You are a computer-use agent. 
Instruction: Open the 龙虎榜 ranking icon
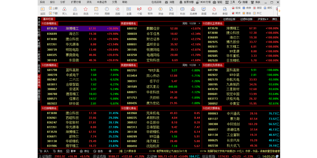193,9
